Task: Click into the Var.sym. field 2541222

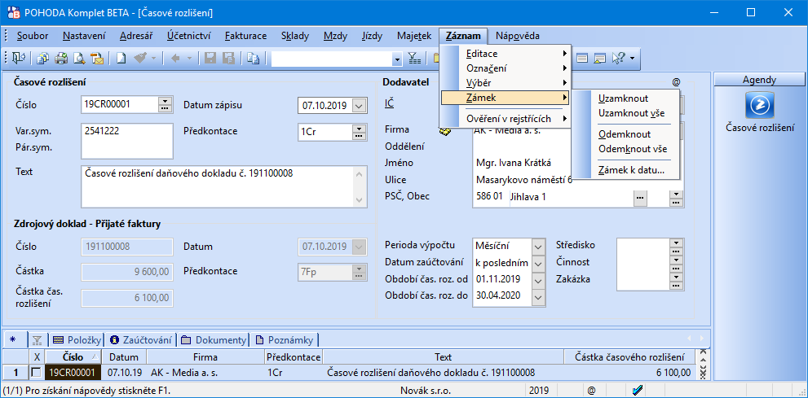Action: [x=126, y=140]
